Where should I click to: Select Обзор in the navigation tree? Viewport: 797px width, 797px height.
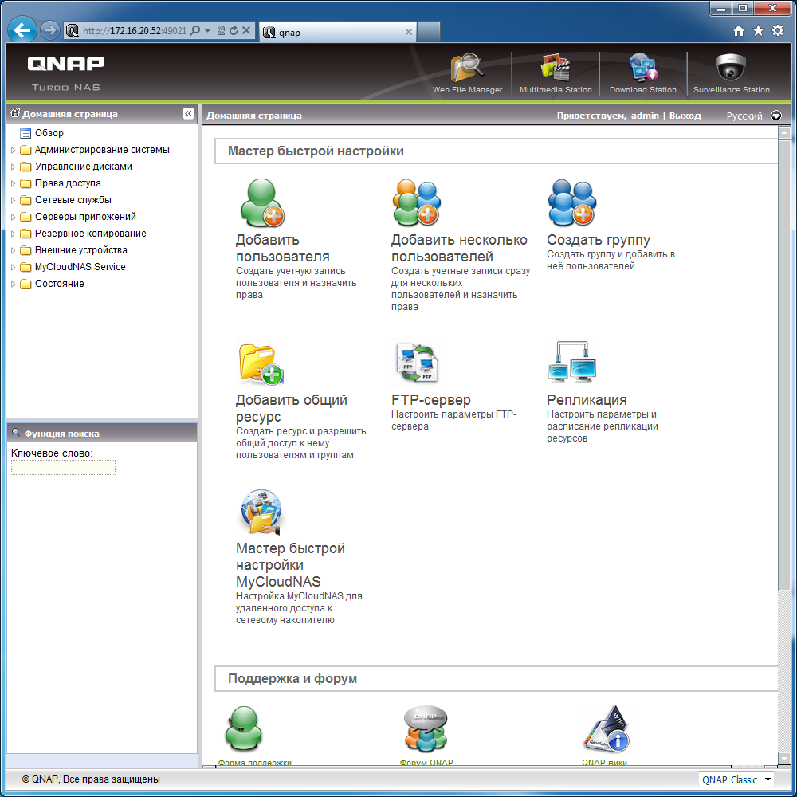click(x=49, y=133)
